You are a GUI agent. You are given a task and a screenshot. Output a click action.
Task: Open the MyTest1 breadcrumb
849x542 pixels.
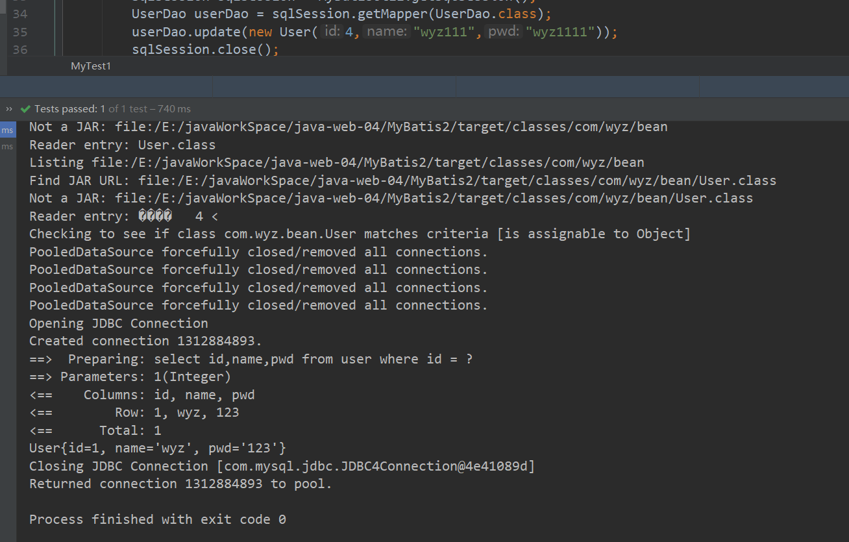pos(91,66)
